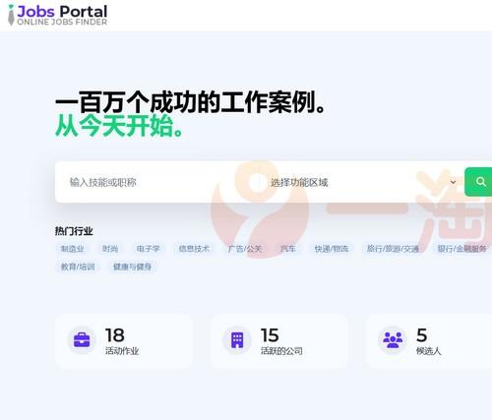Select the 电子学 industry tag
This screenshot has height=420, width=492.
tap(148, 249)
